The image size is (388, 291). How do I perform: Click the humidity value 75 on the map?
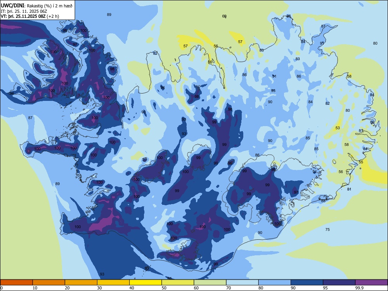(x=327, y=230)
